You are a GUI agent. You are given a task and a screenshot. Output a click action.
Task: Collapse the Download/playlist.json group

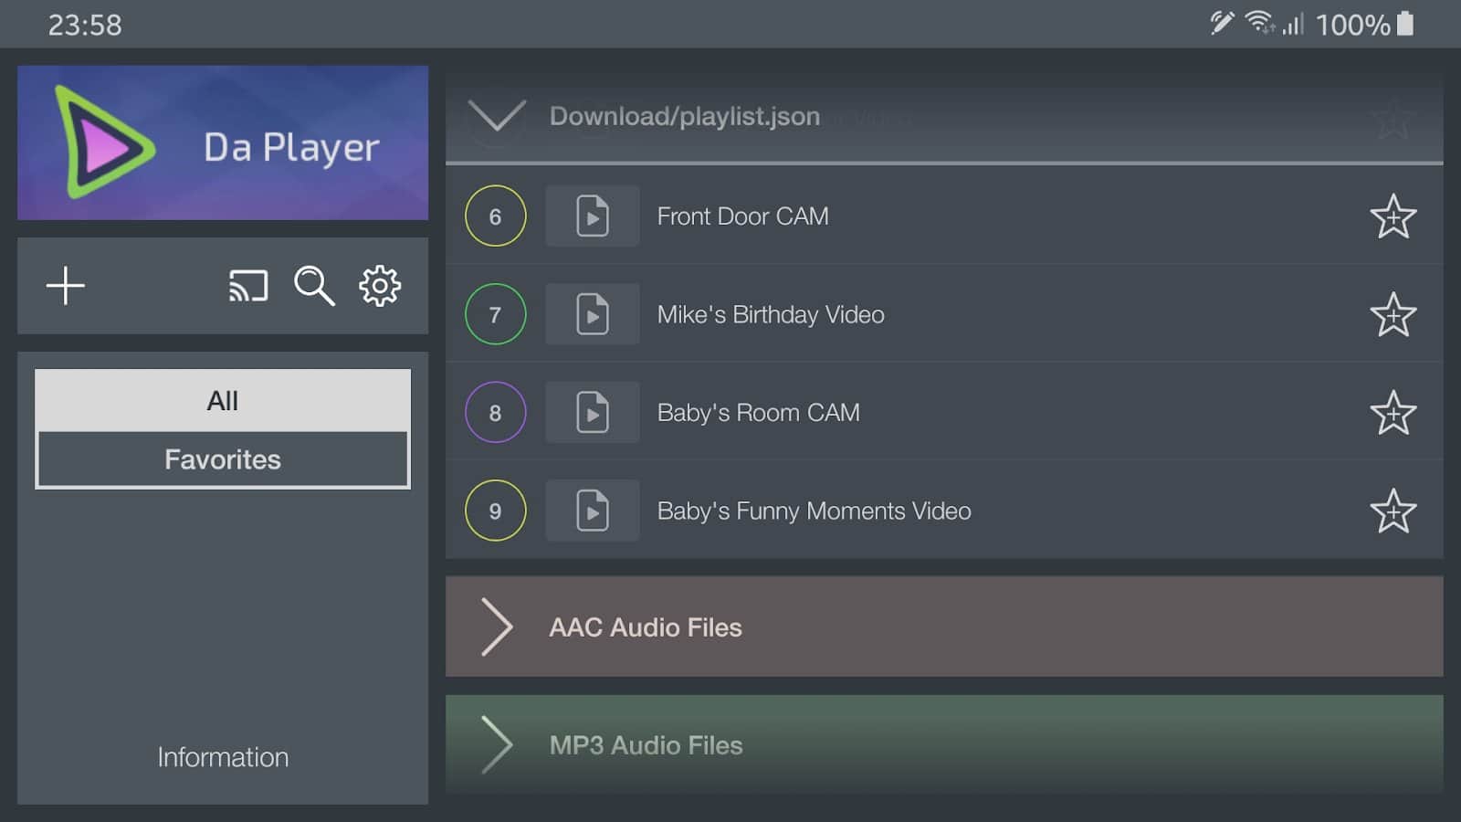pyautogui.click(x=496, y=116)
